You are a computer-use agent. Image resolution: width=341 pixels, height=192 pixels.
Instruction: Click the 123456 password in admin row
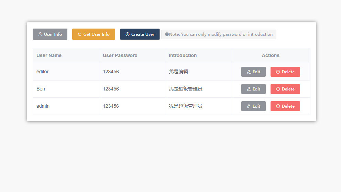click(111, 106)
